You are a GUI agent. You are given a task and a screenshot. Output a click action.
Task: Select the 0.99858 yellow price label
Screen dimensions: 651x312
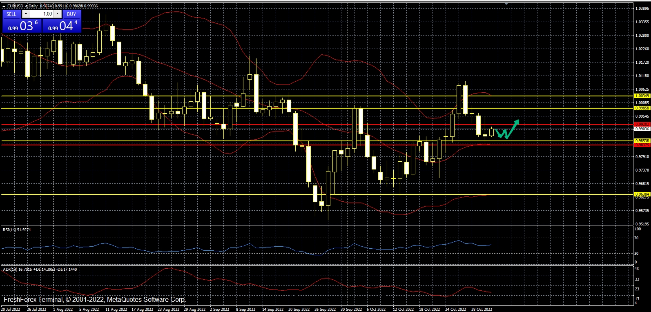[x=642, y=108]
